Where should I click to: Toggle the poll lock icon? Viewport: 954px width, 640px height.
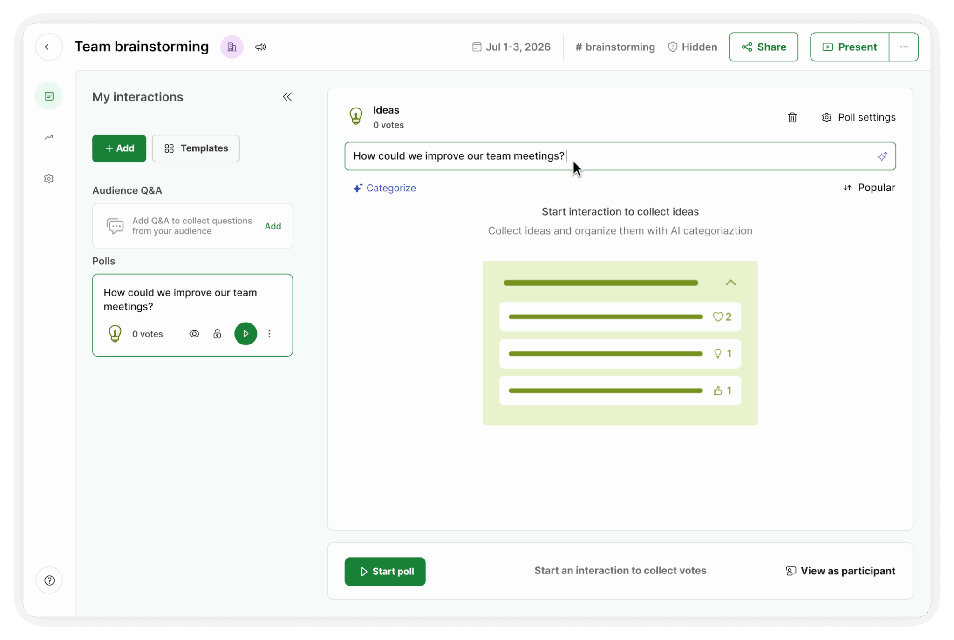tap(217, 334)
